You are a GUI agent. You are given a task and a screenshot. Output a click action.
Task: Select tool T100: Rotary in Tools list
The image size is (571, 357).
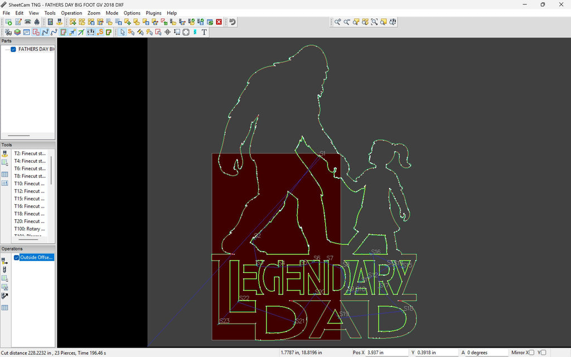[30, 229]
